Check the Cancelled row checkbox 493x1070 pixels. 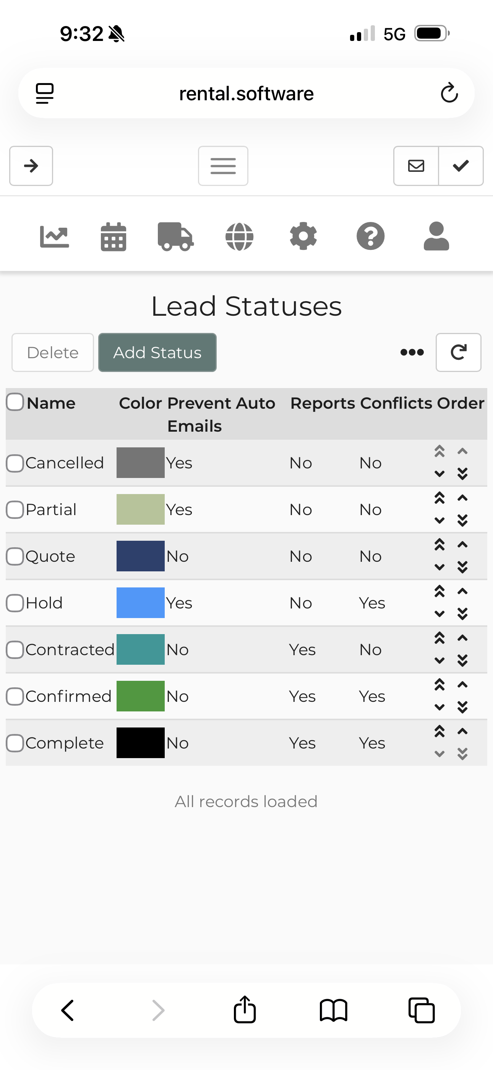click(15, 463)
